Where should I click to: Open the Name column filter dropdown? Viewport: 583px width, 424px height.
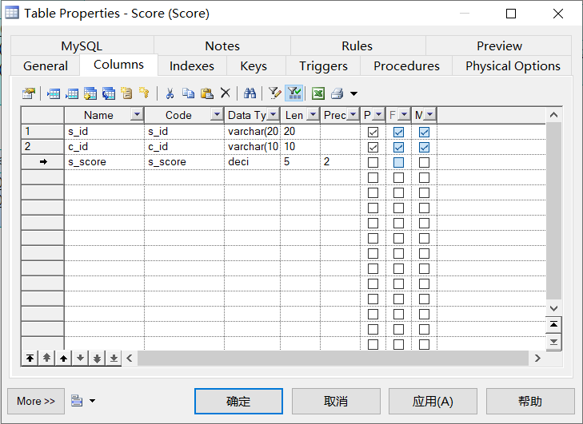(137, 115)
